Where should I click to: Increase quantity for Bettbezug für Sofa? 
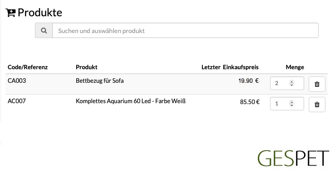(291, 81)
